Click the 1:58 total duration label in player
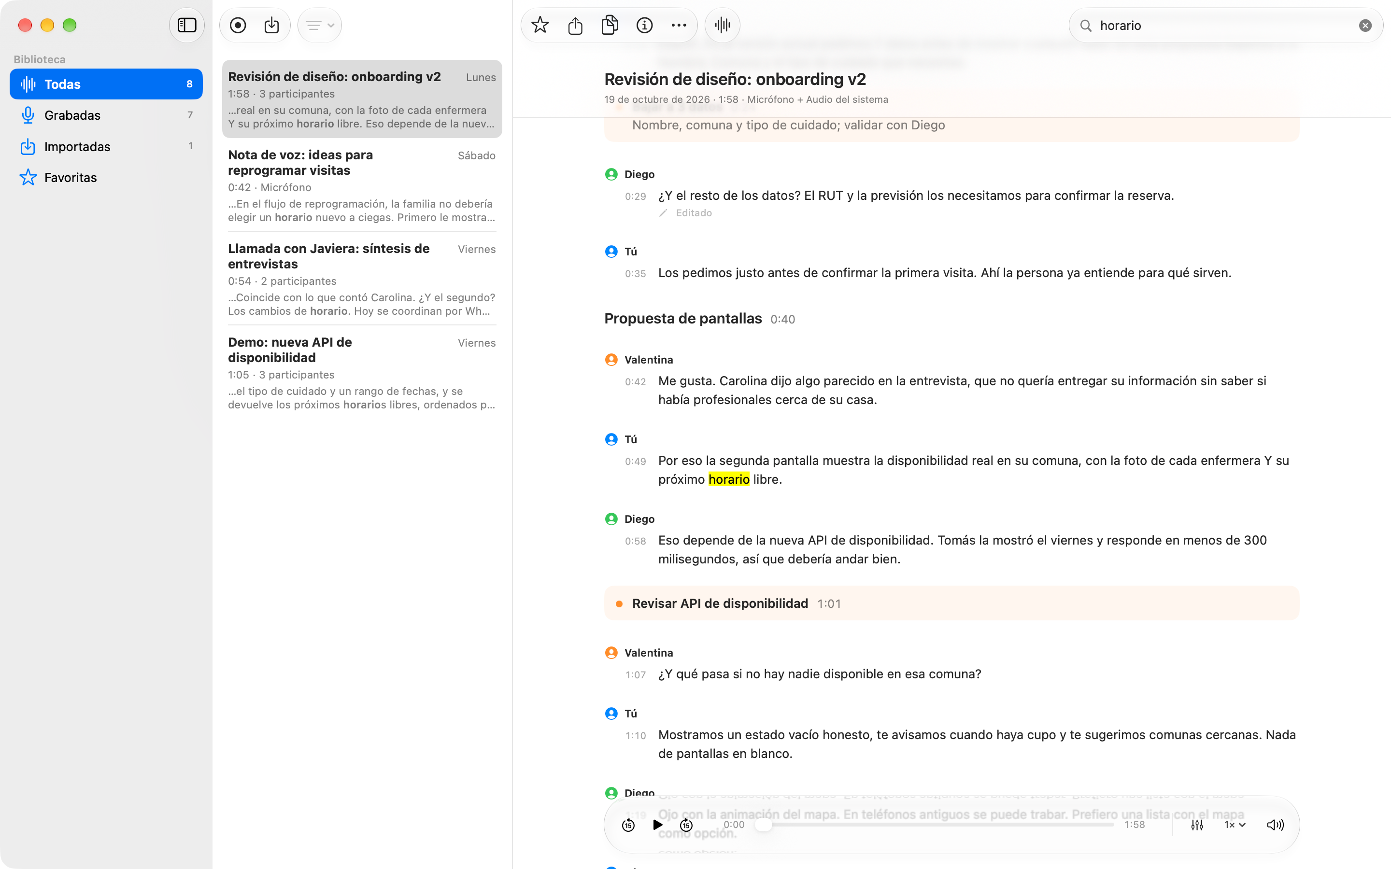This screenshot has width=1391, height=869. point(1134,825)
